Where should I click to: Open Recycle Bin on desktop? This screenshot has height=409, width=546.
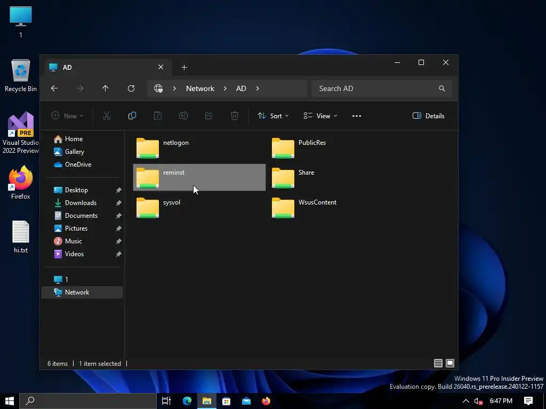click(21, 76)
